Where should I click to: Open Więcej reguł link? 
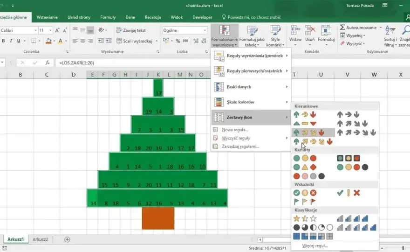(x=315, y=246)
